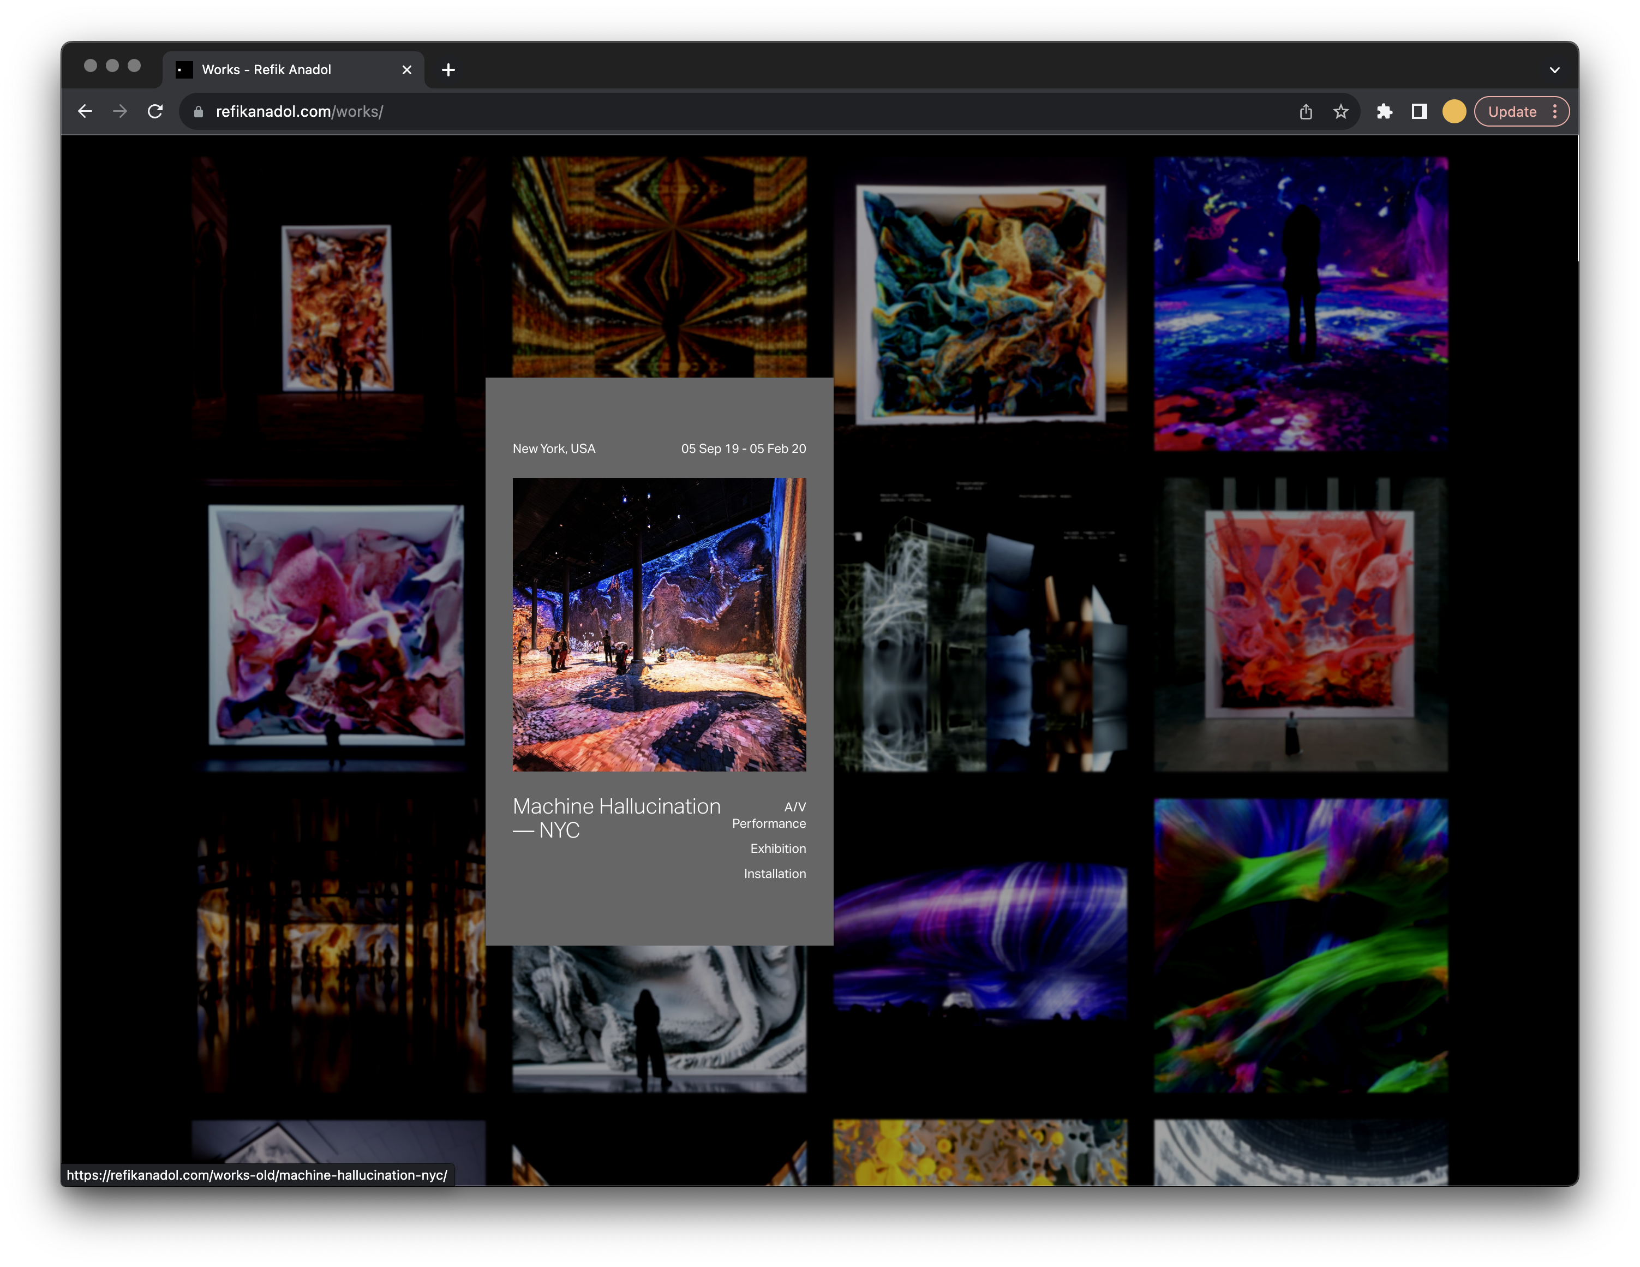
Task: Toggle the browser side panel
Action: pos(1418,111)
